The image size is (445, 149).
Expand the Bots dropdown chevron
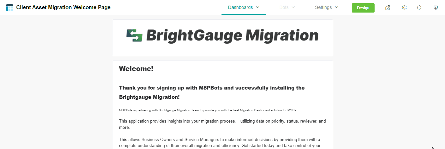(293, 7)
